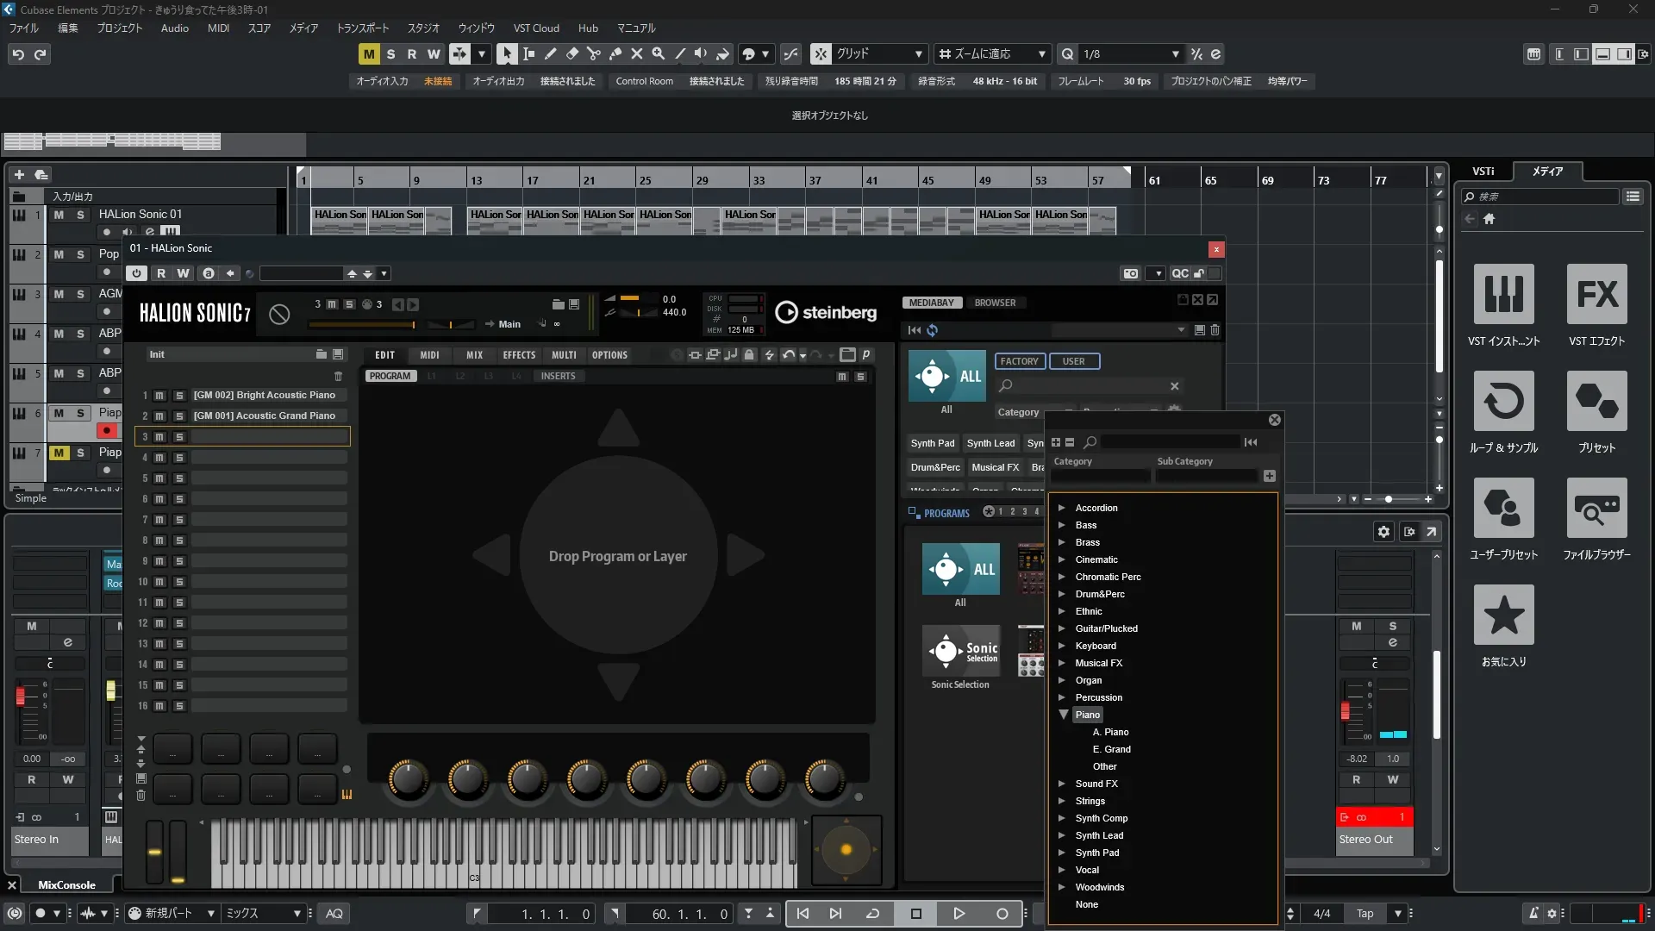Image resolution: width=1655 pixels, height=931 pixels.
Task: Activate the cycle loop button
Action: (x=872, y=914)
